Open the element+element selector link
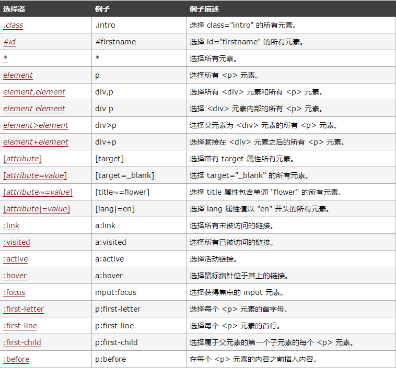Viewport: 396px width, 368px height. [x=36, y=142]
